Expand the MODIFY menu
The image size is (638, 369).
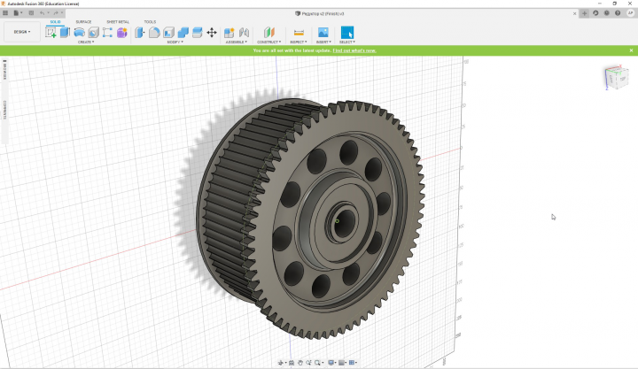pos(175,42)
